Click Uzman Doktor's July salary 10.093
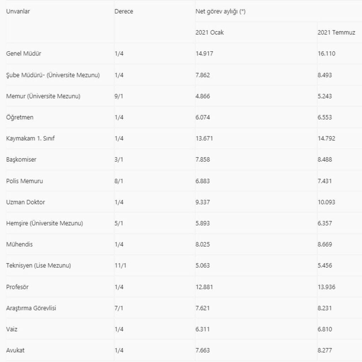Viewport: 362px width, 362px height. pyautogui.click(x=326, y=202)
